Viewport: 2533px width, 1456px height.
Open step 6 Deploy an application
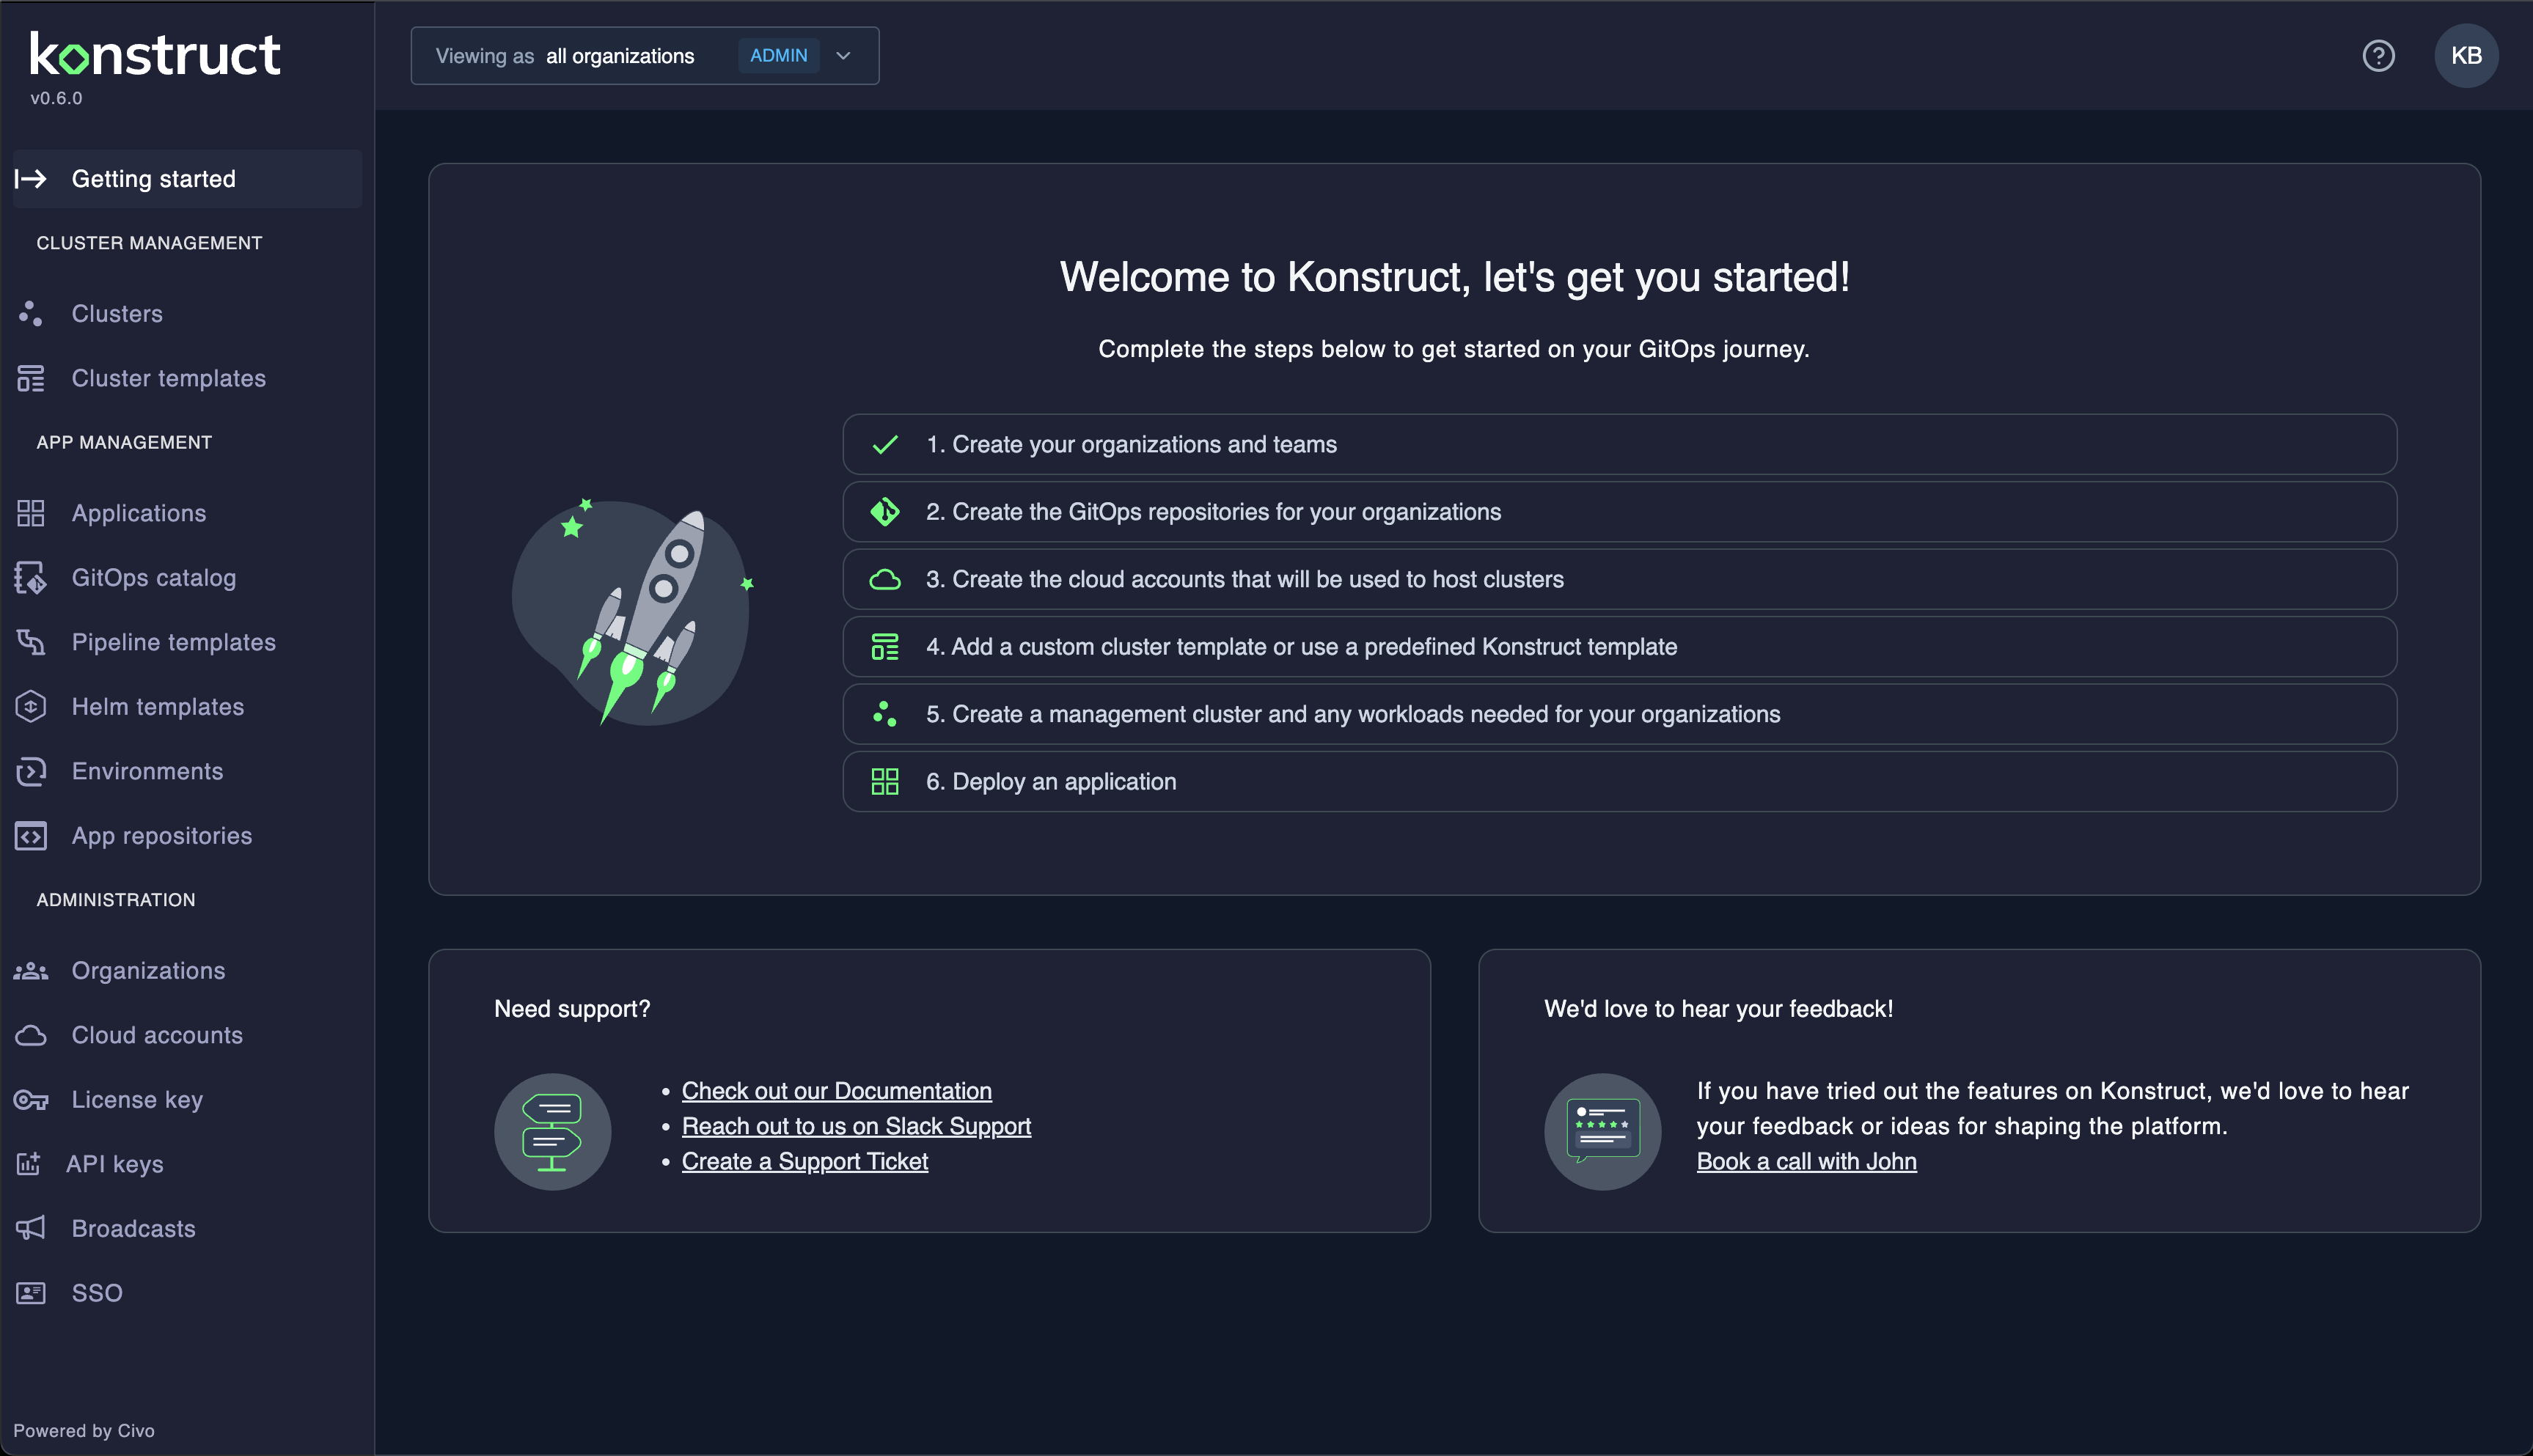[x=1619, y=782]
